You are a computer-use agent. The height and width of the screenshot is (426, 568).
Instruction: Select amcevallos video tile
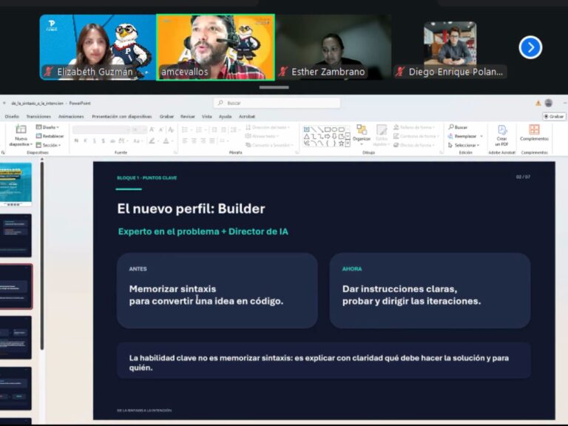tap(215, 47)
